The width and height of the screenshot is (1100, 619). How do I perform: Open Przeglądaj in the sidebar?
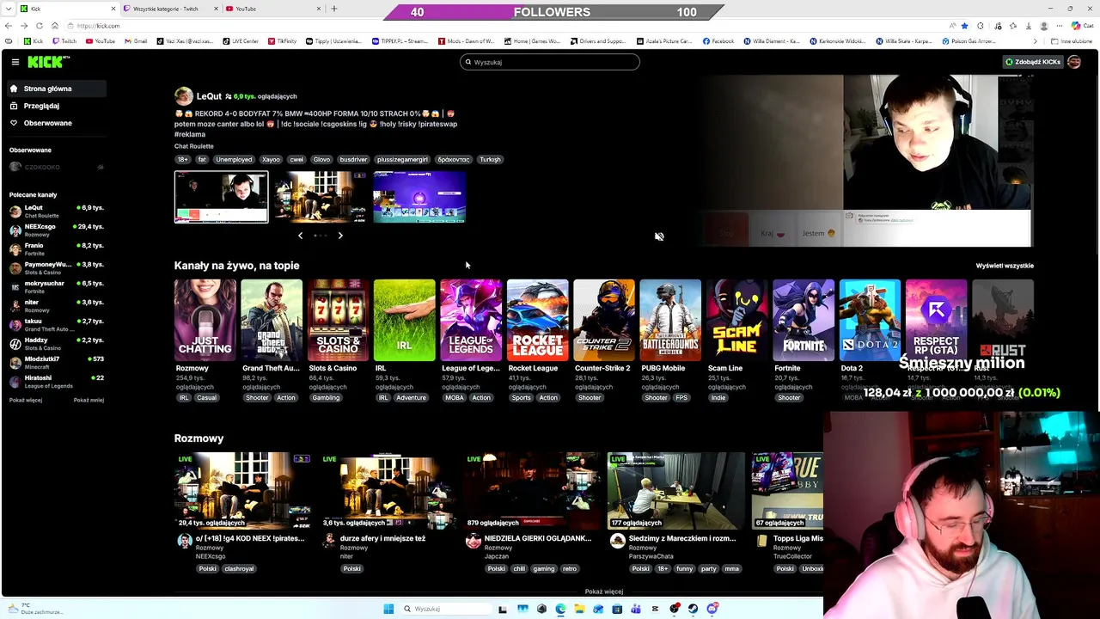(56, 106)
